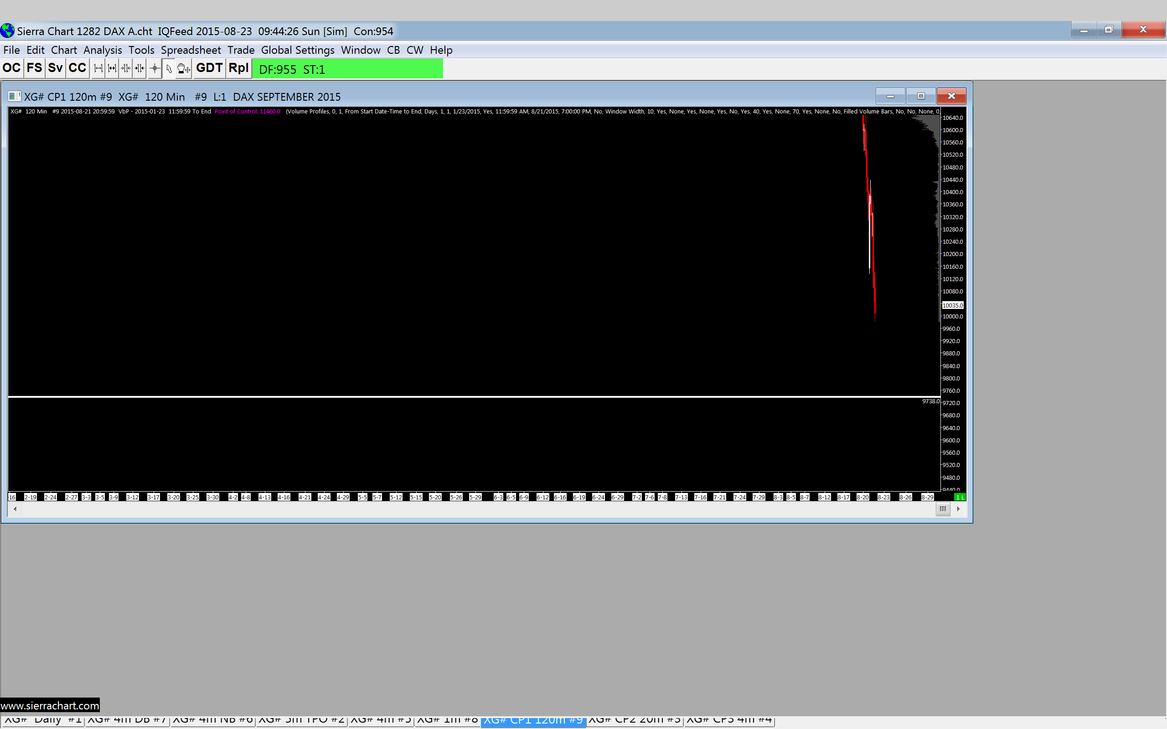Click the horizontal scrollbar thumb
The width and height of the screenshot is (1167, 729).
pyautogui.click(x=943, y=508)
